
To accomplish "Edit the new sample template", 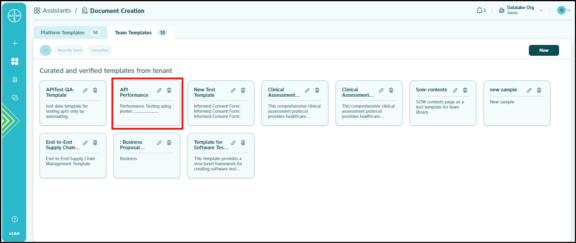I will 529,90.
